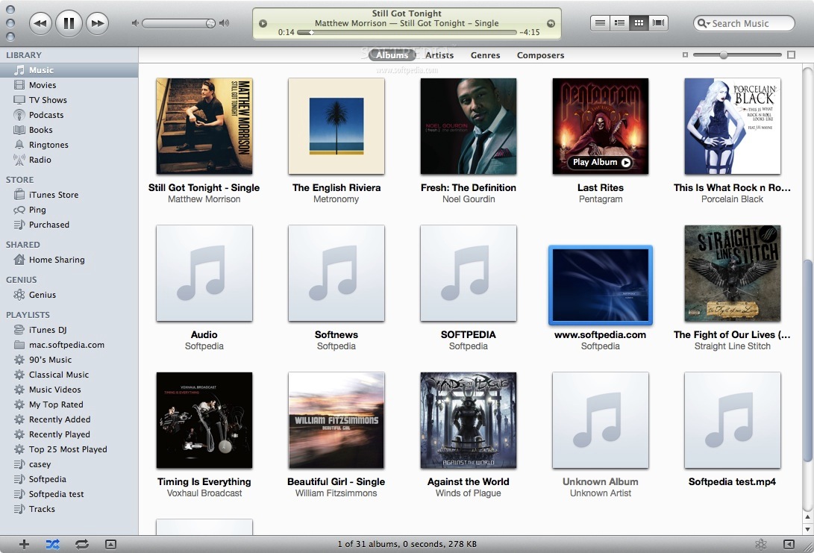814x553 pixels.
Task: Switch to album list view
Action: point(619,23)
